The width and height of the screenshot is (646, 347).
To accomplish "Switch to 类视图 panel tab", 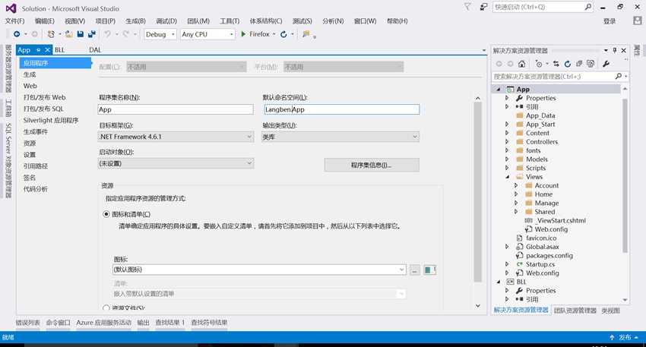I will click(610, 311).
